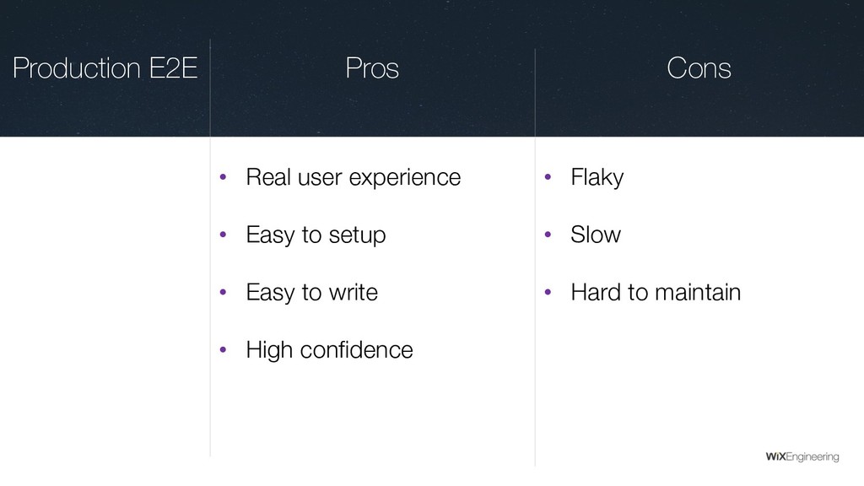Select the "Easy to write" line
Screen dimensions: 864x486
pyautogui.click(x=311, y=292)
